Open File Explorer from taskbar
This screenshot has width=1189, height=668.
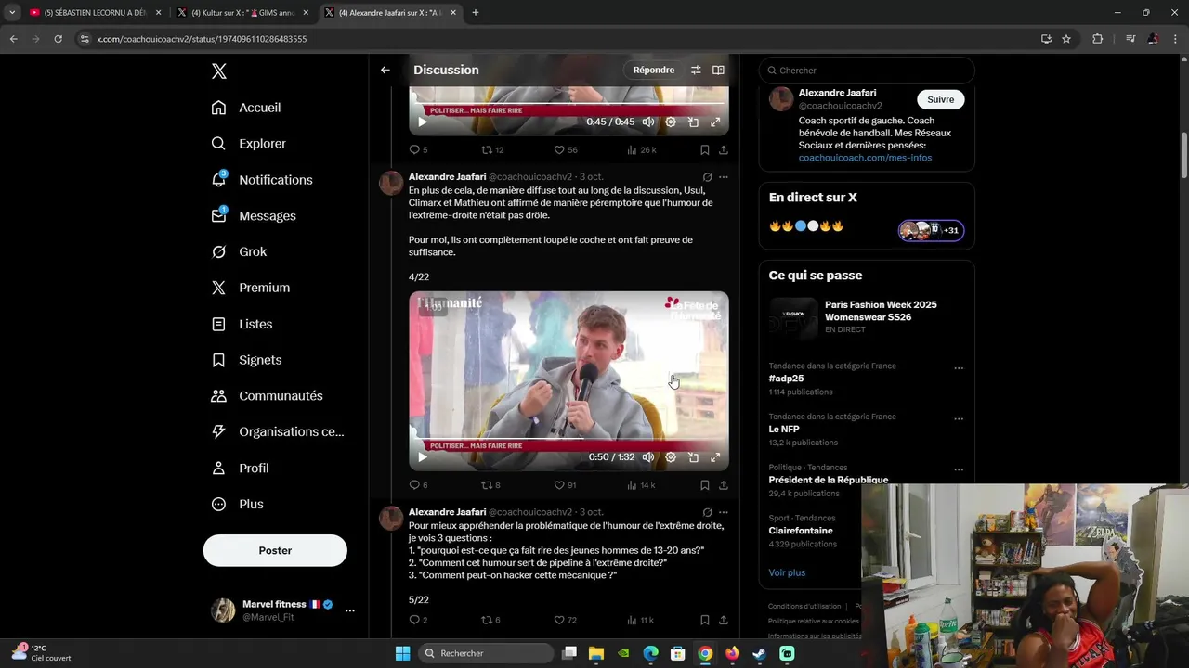click(x=596, y=653)
